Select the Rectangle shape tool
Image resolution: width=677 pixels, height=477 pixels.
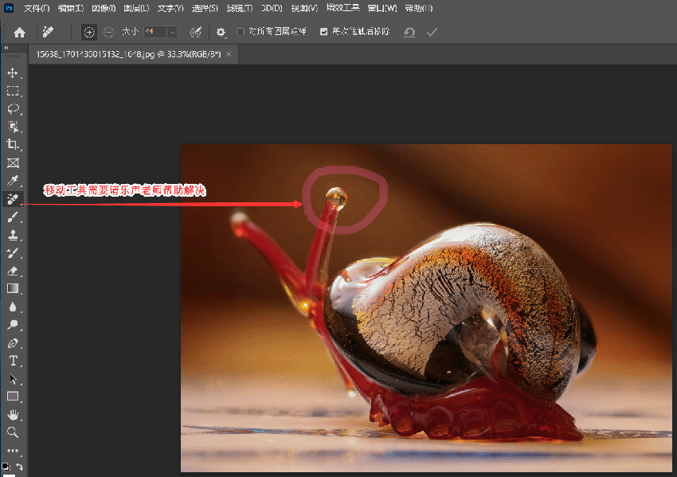point(13,397)
